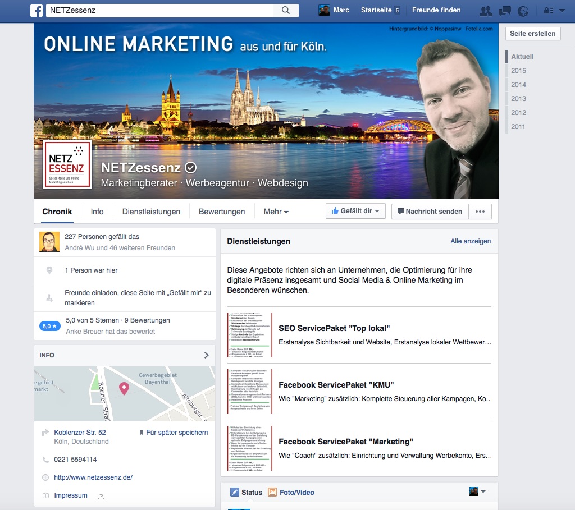Open privacy shortcuts lock icon
The width and height of the screenshot is (575, 510).
[x=548, y=11]
